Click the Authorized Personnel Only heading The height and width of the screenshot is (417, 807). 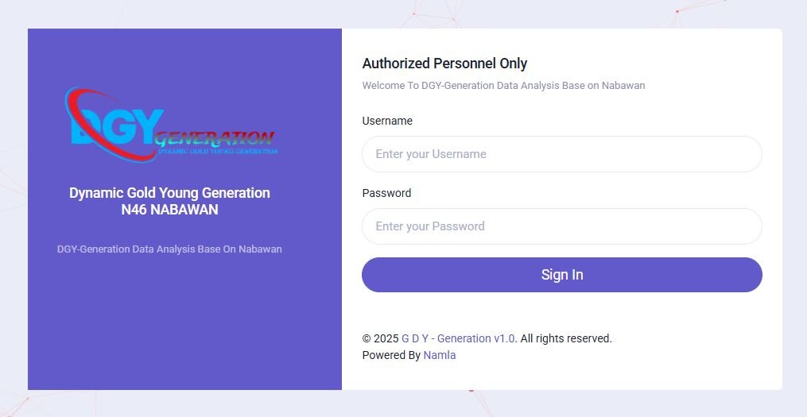pyautogui.click(x=444, y=64)
